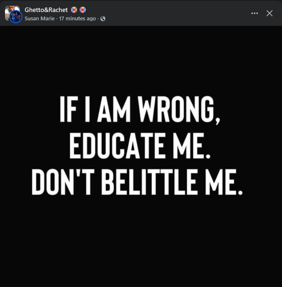Image resolution: width=282 pixels, height=287 pixels.
Task: Close the photo viewer with X
Action: click(270, 13)
